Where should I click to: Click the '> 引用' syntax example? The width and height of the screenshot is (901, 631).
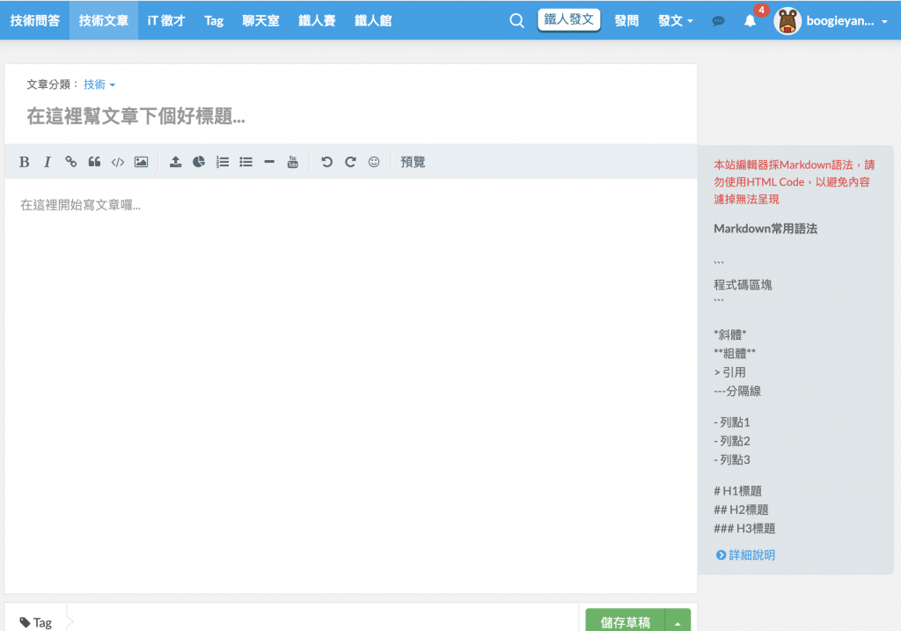pos(729,372)
